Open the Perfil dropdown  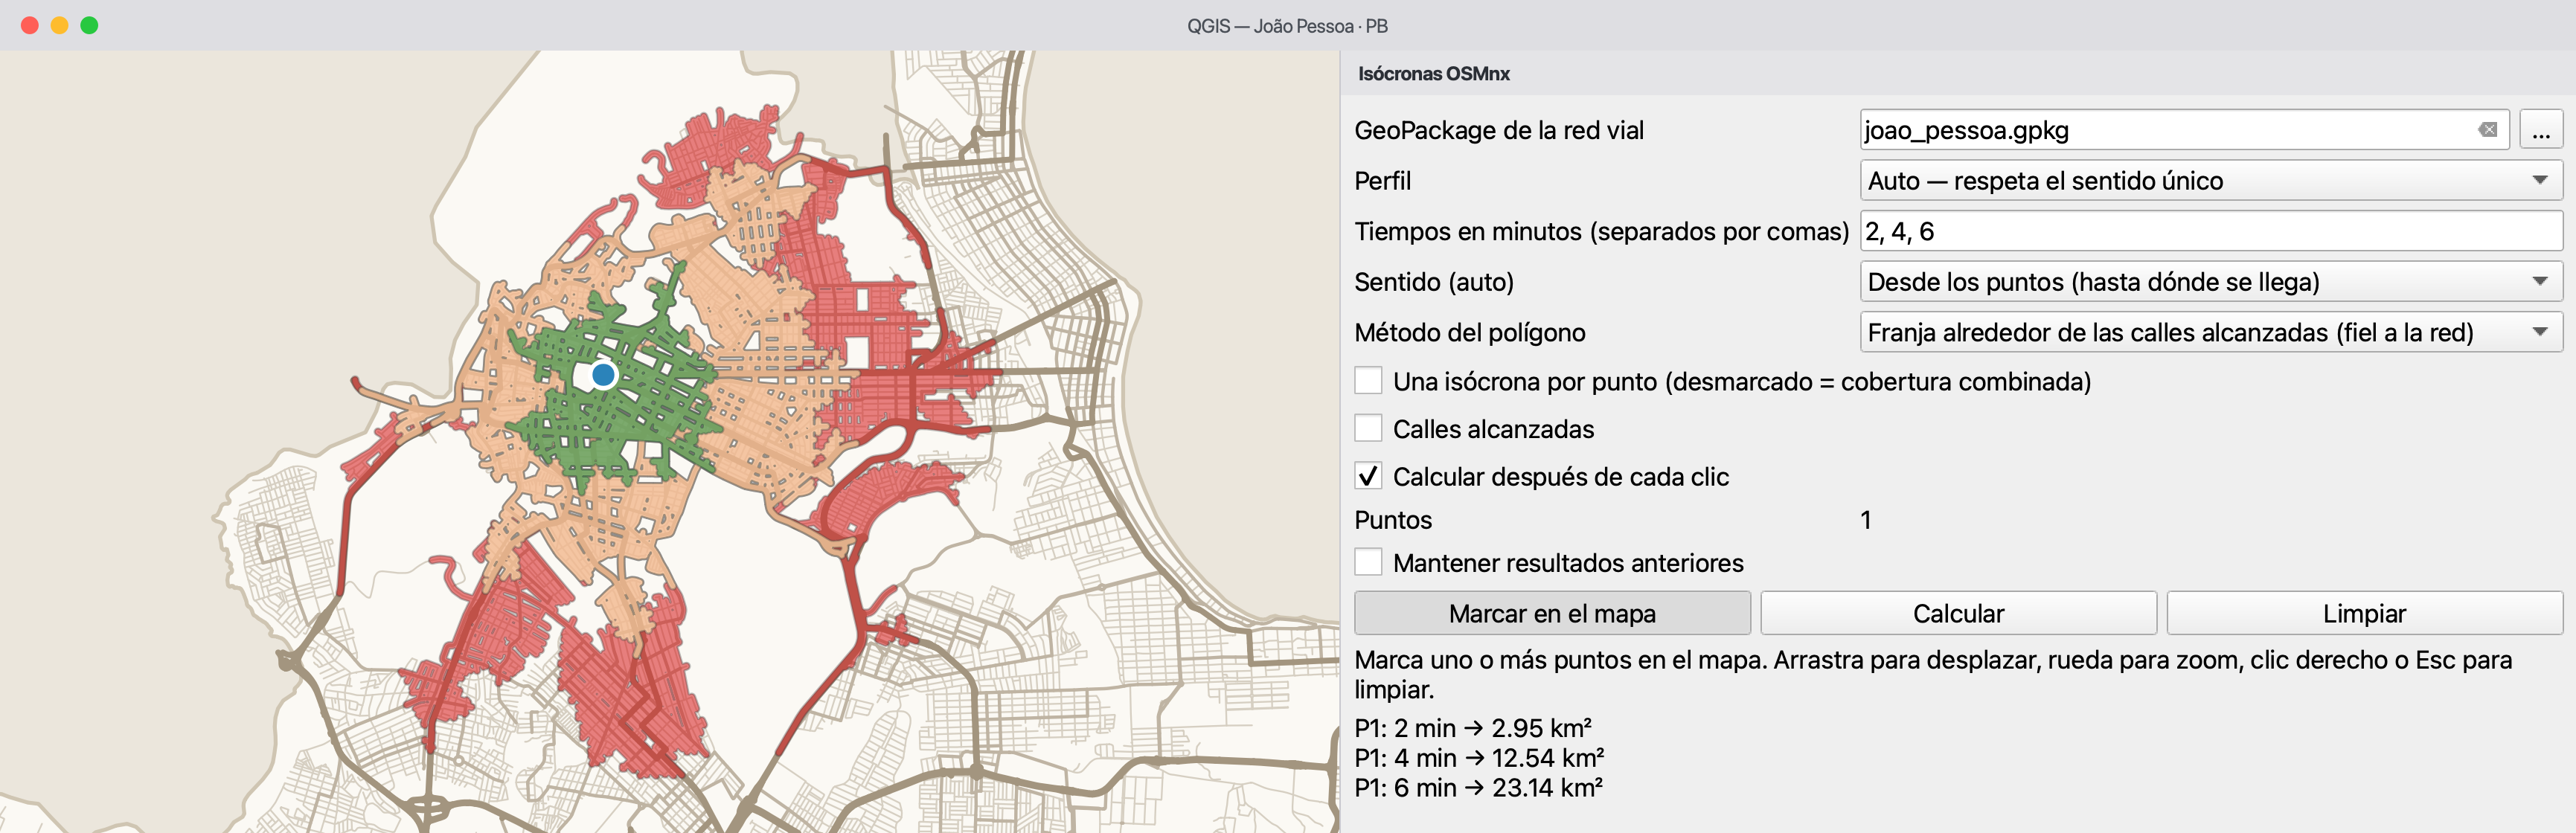point(2211,181)
